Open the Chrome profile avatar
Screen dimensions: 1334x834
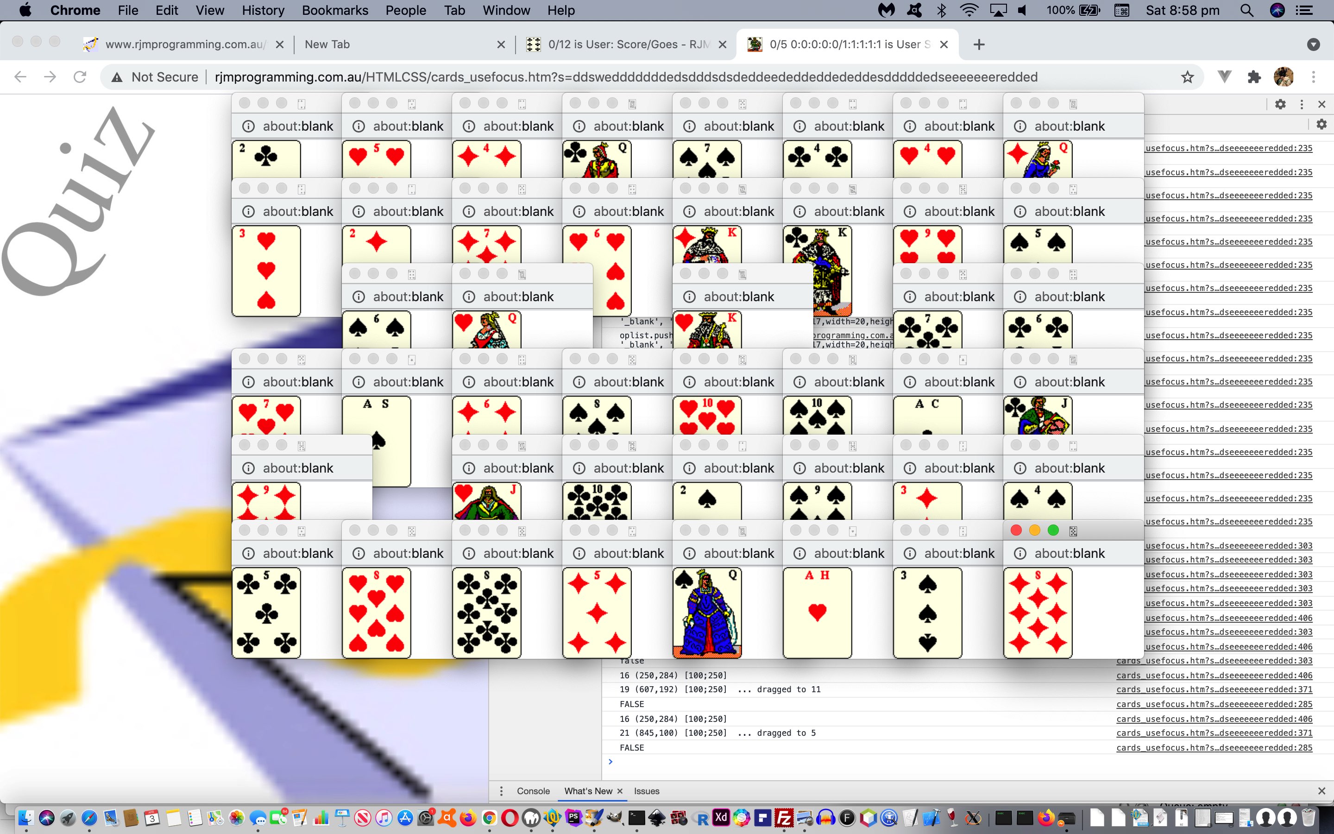coord(1284,76)
